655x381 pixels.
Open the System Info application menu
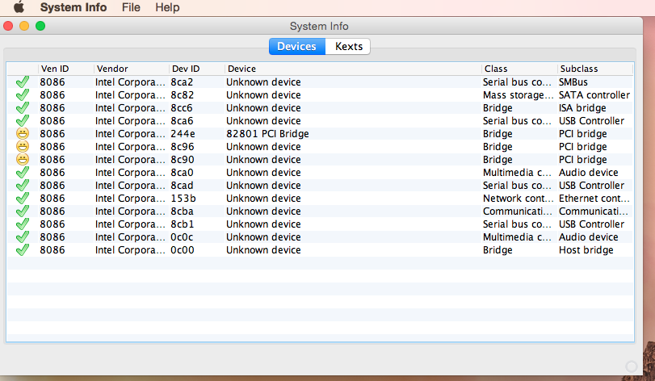click(x=73, y=7)
